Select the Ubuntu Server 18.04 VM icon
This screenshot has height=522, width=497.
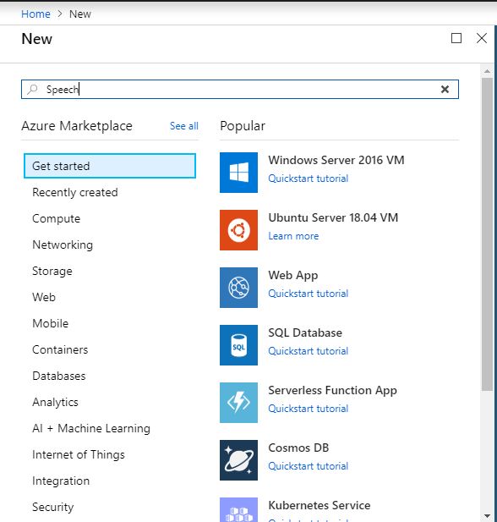click(x=238, y=230)
